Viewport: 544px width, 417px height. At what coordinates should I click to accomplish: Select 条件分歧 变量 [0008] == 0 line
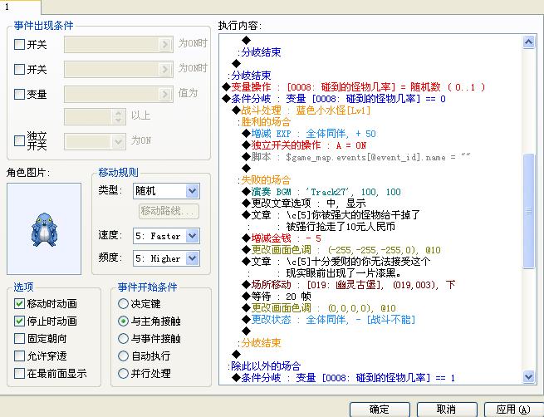pyautogui.click(x=334, y=99)
